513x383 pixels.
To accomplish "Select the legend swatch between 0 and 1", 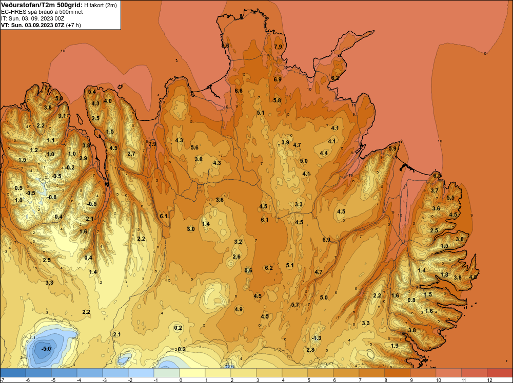I will pos(192,373).
